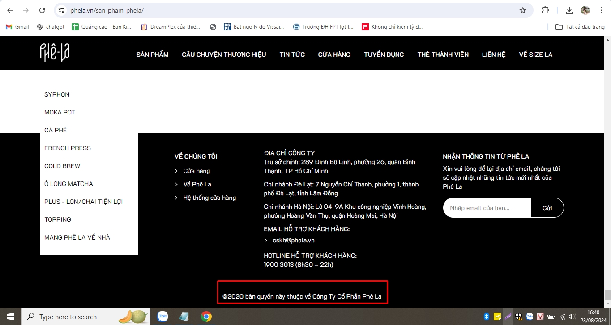611x325 pixels.
Task: Click the arrow next to Hệ thống cửa hàng
Action: point(176,198)
